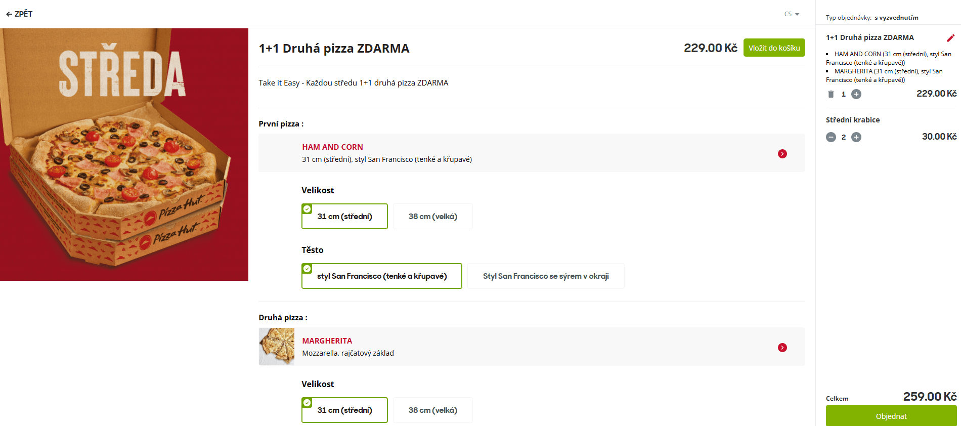Select the 38 cm (velká) size for first pizza
961x426 pixels.
[432, 216]
